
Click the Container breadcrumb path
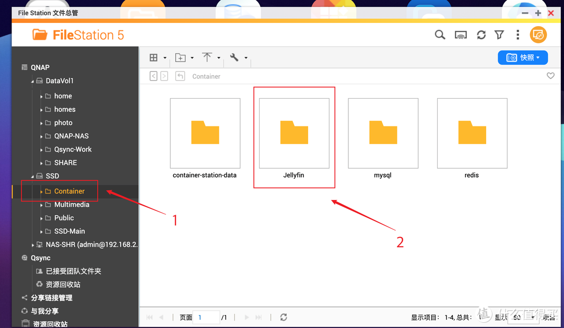click(x=206, y=76)
